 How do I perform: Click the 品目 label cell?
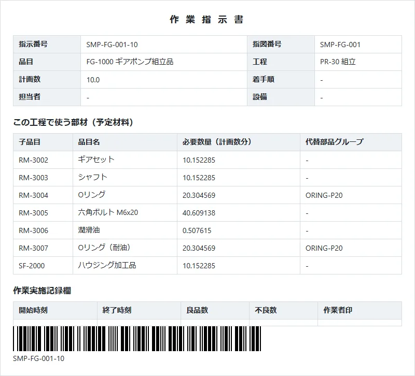point(47,62)
